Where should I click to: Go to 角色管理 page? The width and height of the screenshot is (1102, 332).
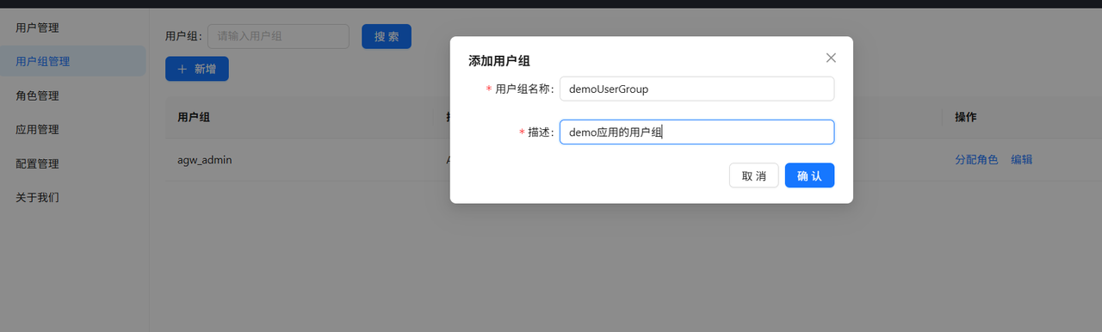[37, 95]
